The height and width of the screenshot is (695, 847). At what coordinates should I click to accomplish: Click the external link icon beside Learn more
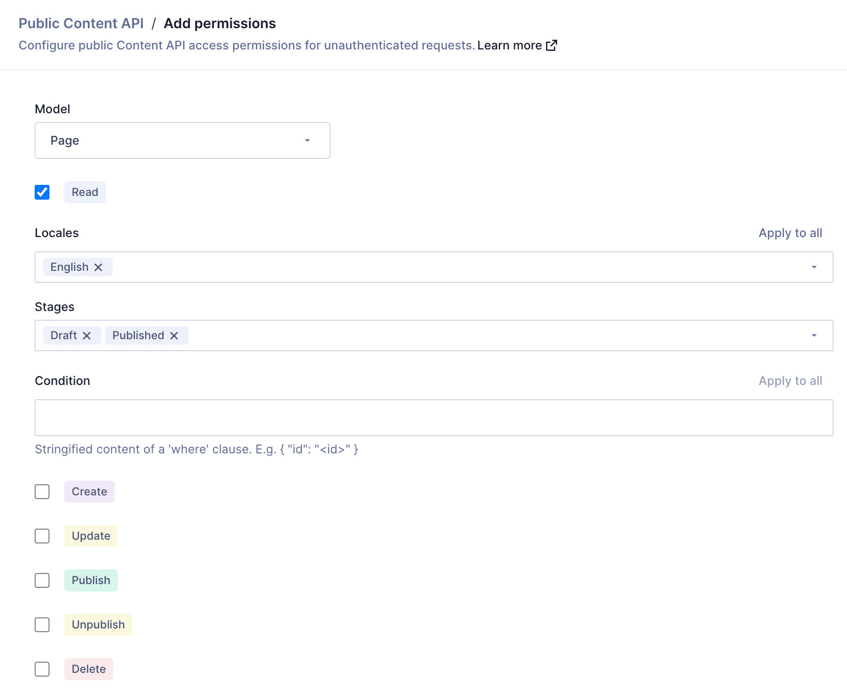[x=552, y=45]
